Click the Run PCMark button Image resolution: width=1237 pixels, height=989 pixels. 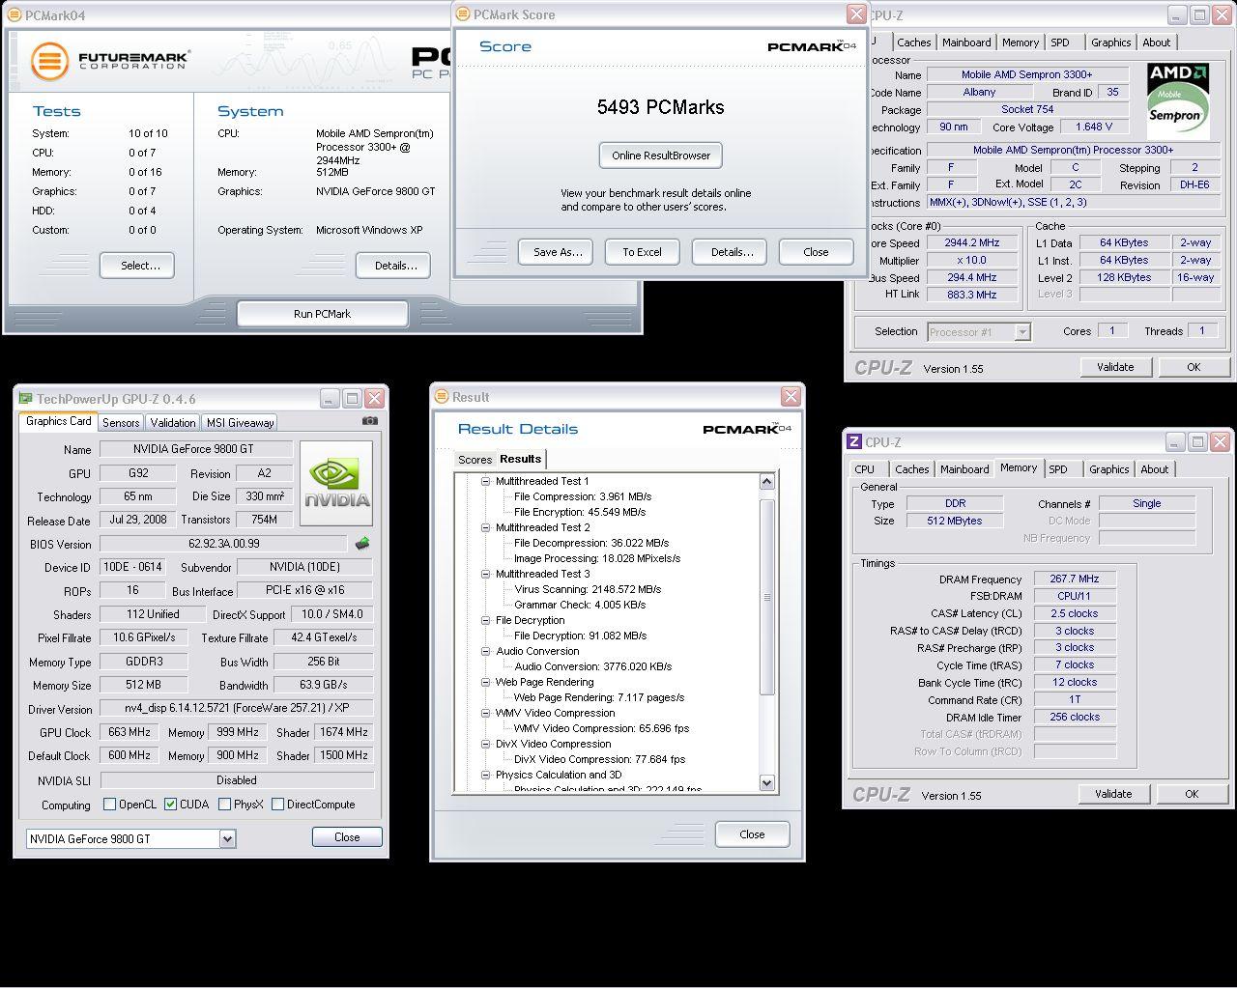click(323, 314)
